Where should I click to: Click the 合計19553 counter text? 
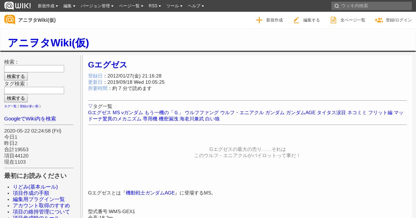point(16,149)
